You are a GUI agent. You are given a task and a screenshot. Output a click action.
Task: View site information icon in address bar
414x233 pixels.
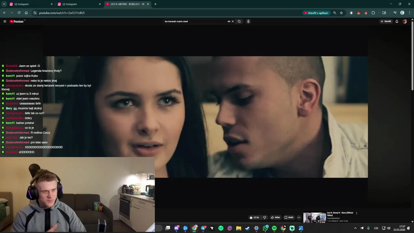[x=35, y=13]
